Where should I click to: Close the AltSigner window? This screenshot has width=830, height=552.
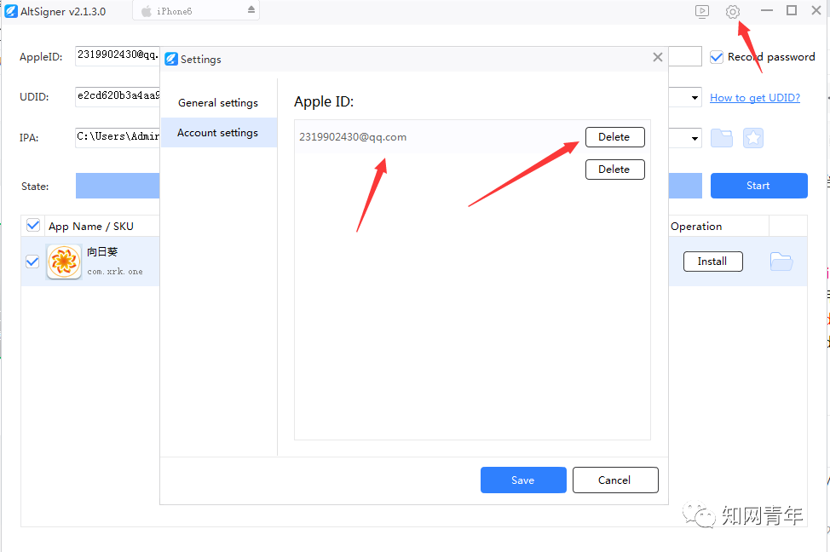click(816, 10)
